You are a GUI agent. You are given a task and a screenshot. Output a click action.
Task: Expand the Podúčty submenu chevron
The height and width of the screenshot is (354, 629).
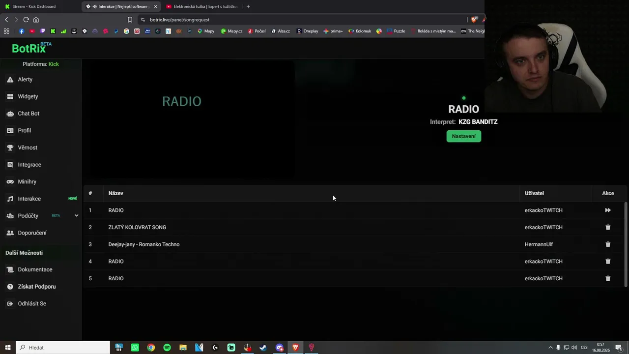click(76, 215)
